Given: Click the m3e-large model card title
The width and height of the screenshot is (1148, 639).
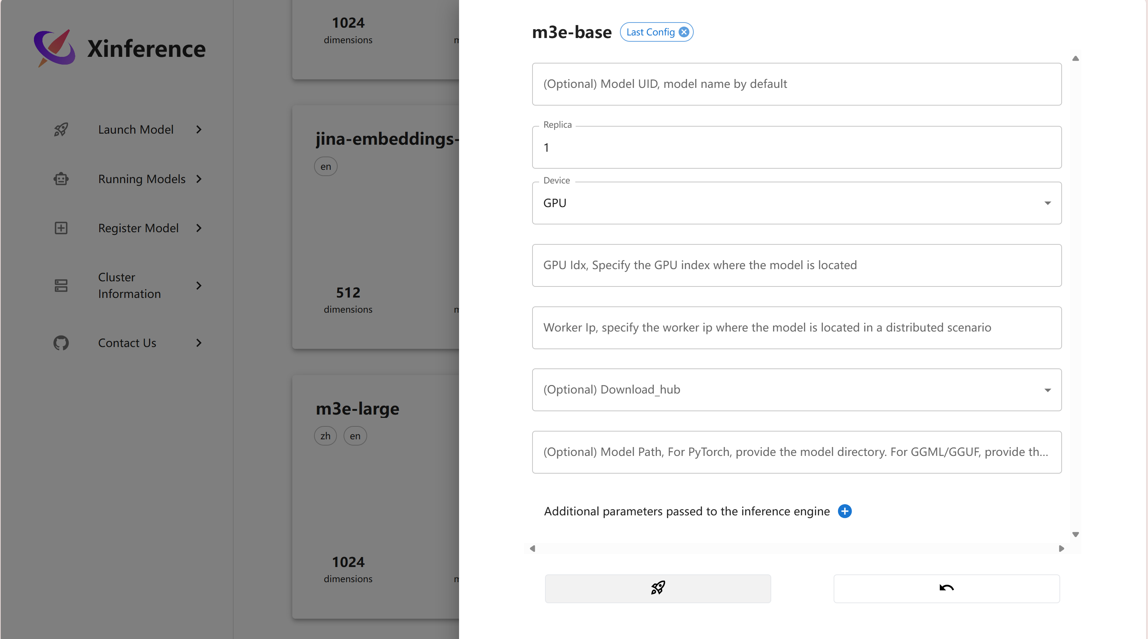Looking at the screenshot, I should (358, 408).
